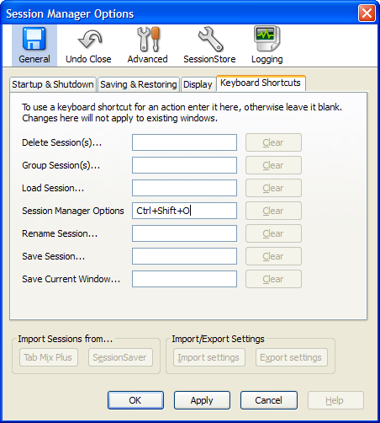Apply the shortcut changes

(202, 400)
